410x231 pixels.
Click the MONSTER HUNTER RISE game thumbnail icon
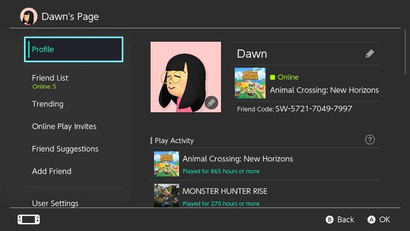click(x=166, y=195)
